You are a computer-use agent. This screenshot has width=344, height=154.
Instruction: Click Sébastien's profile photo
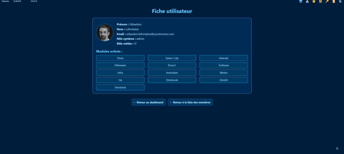tap(105, 33)
